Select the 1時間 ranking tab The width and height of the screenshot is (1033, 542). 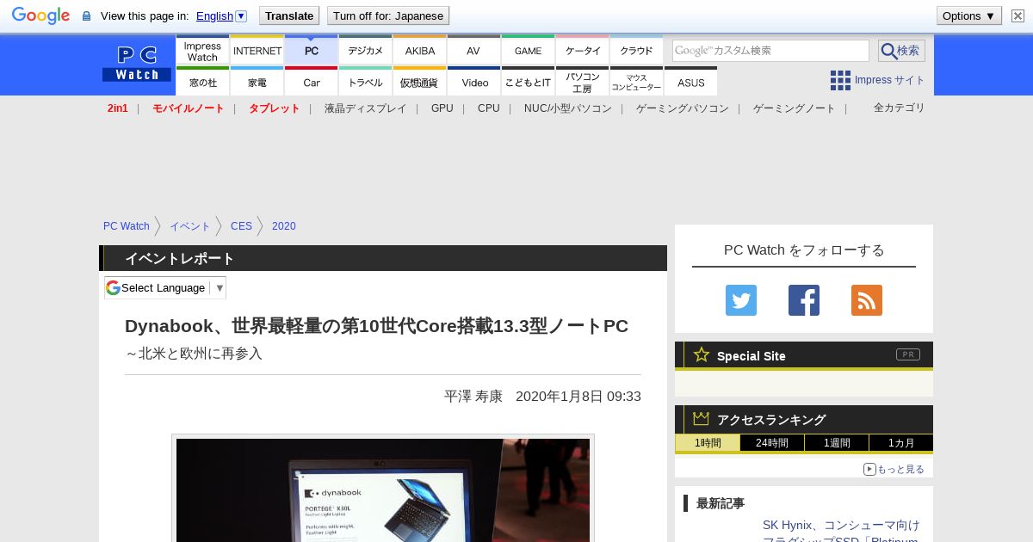point(708,443)
